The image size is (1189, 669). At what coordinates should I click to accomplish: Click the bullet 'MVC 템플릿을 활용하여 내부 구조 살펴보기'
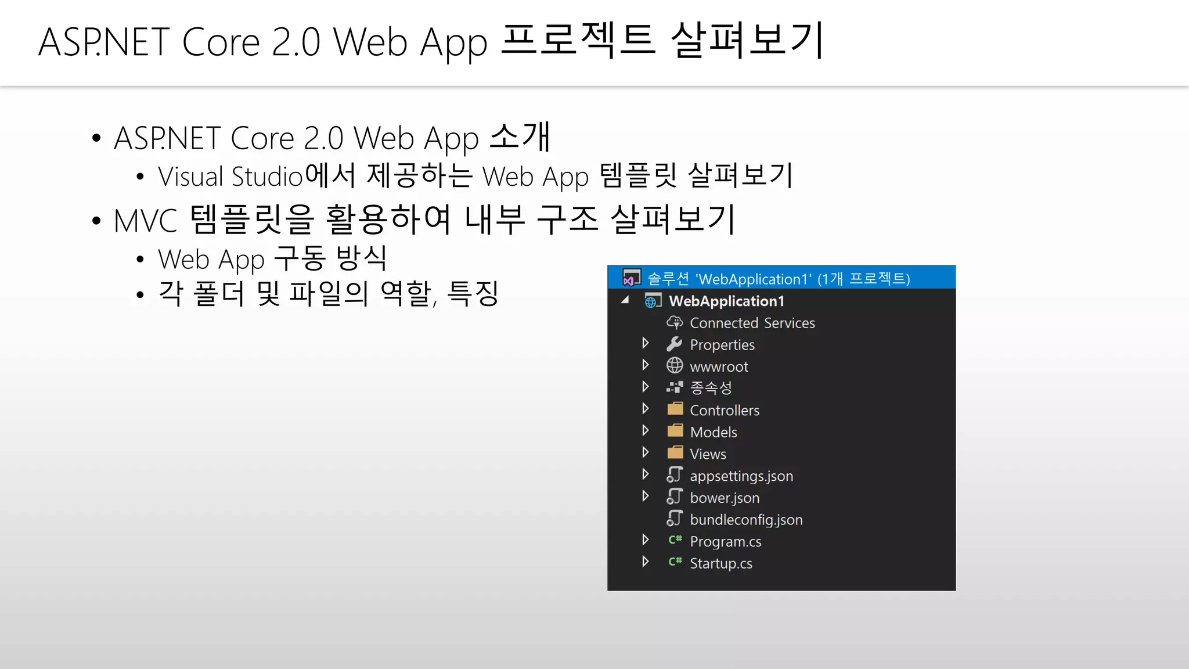425,220
